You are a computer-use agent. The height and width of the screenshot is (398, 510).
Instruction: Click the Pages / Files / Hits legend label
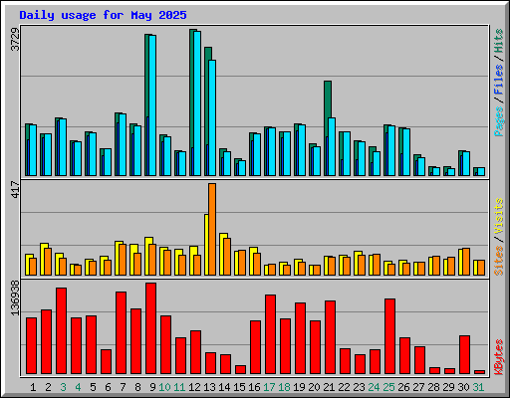(499, 83)
